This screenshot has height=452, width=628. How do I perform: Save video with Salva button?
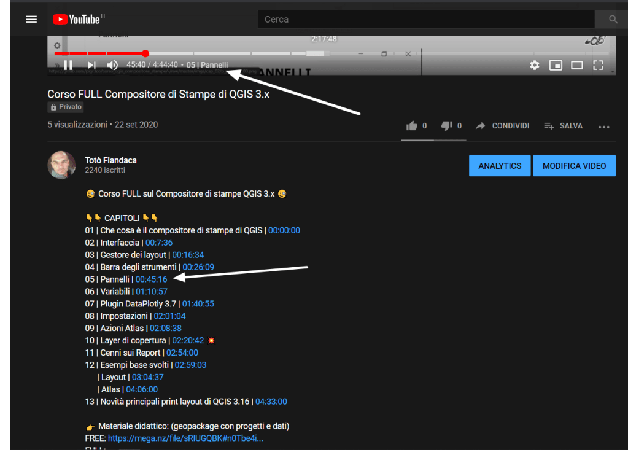pyautogui.click(x=563, y=126)
